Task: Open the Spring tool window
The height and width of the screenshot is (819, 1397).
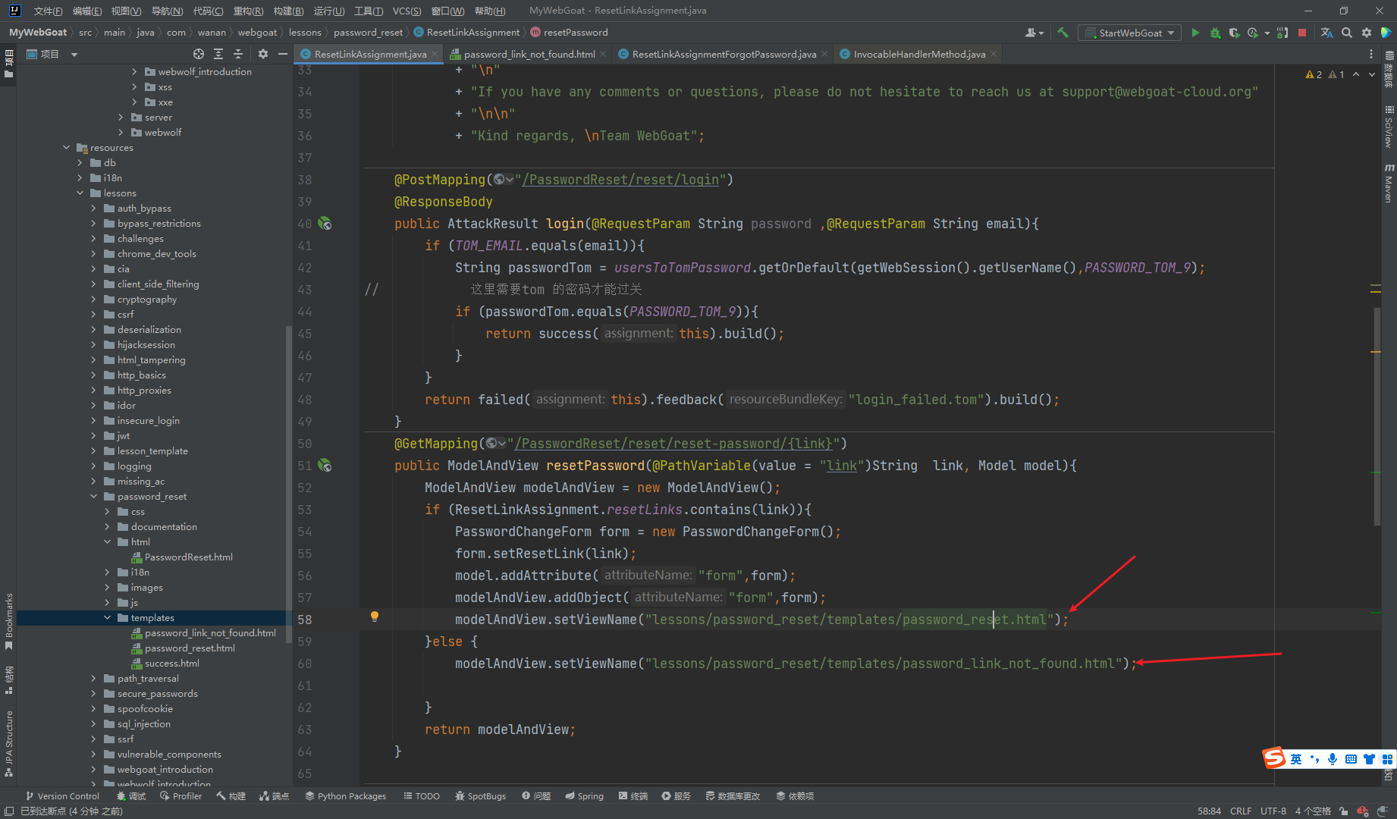Action: point(584,796)
